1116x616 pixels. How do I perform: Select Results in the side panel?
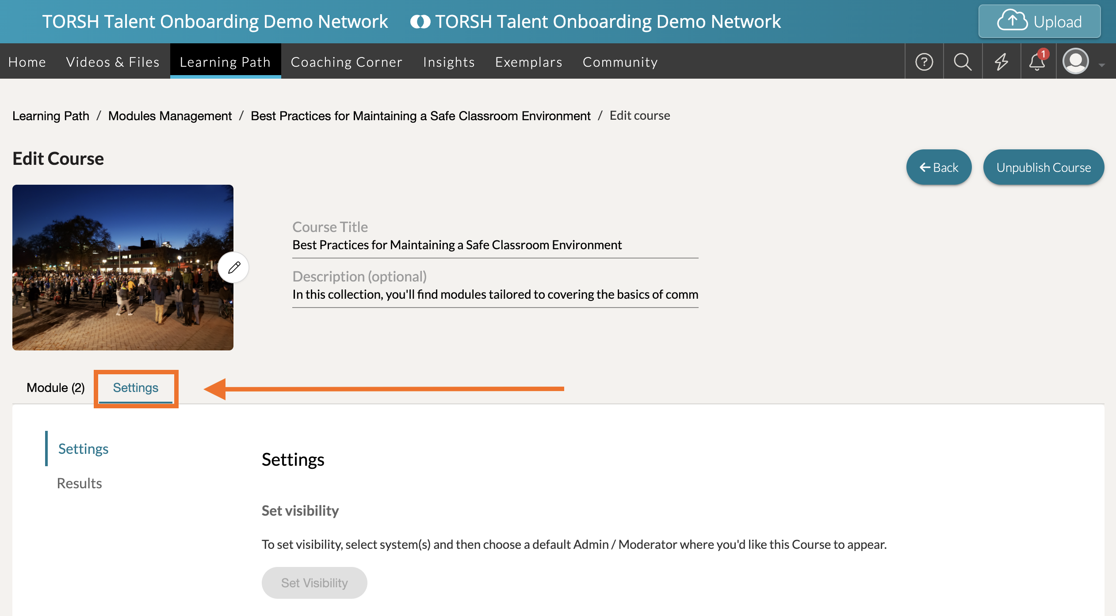(x=80, y=483)
